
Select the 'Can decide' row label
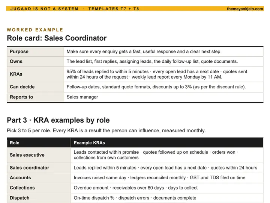[22, 87]
